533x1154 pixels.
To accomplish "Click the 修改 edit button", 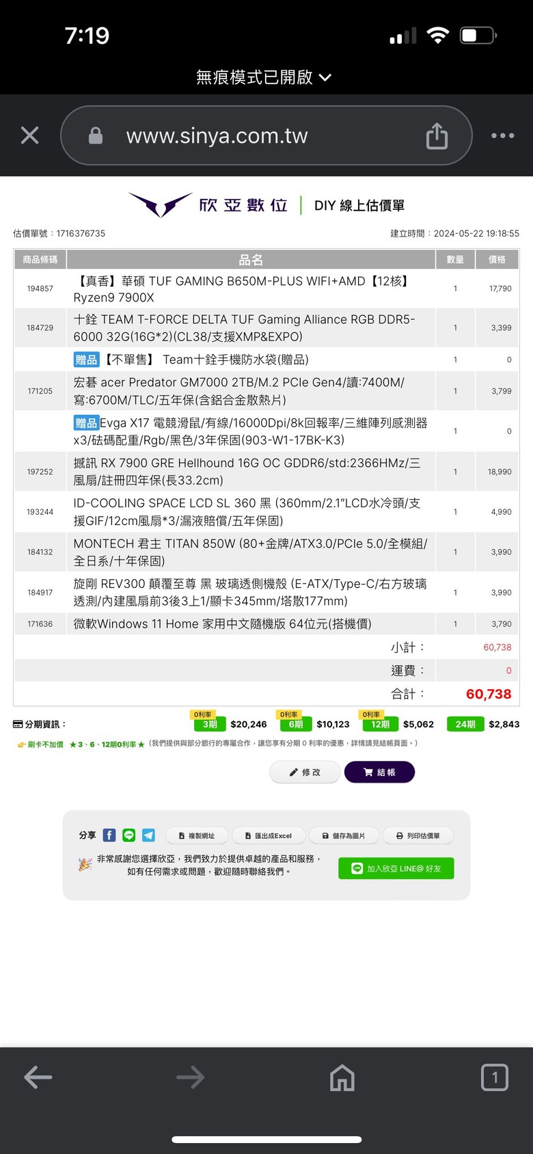I will coord(305,772).
